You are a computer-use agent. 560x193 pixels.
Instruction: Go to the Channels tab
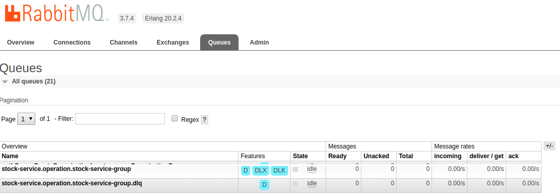(x=123, y=42)
